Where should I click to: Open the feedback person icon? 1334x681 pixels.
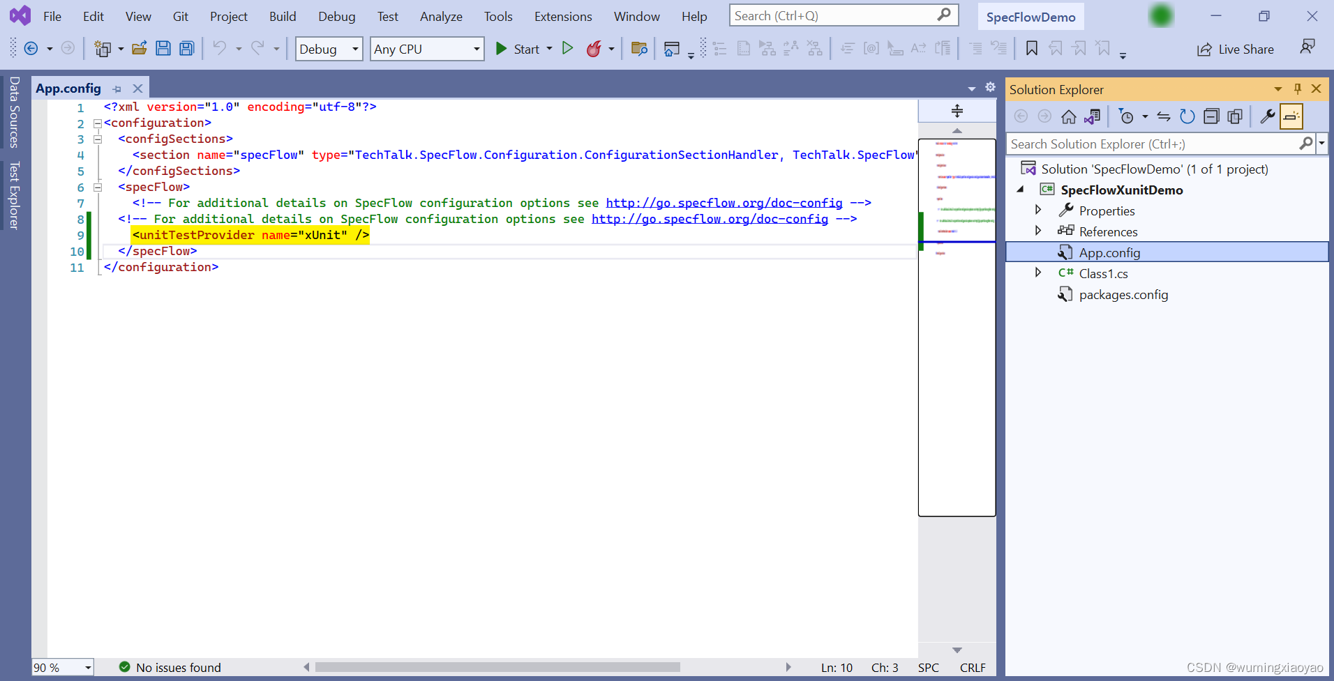pyautogui.click(x=1307, y=47)
